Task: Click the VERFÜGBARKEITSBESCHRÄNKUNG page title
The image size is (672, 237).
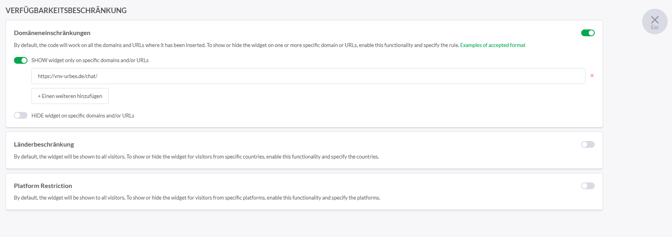Action: 66,11
